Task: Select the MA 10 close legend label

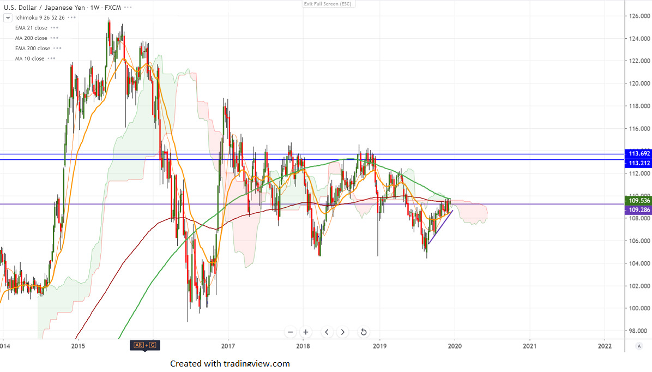Action: coord(29,59)
